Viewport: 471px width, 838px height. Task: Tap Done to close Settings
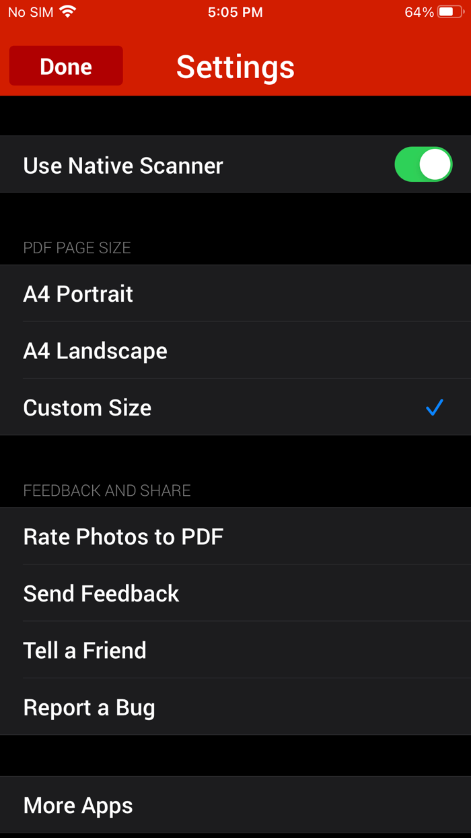tap(65, 66)
